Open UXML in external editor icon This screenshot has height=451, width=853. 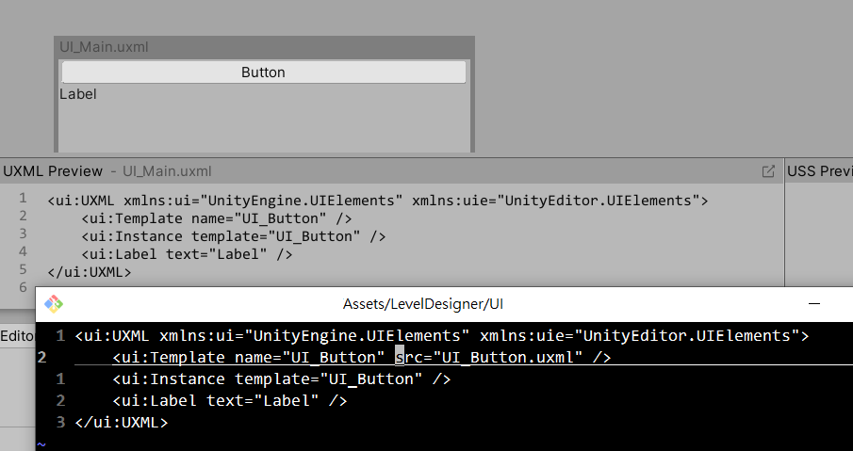(768, 171)
